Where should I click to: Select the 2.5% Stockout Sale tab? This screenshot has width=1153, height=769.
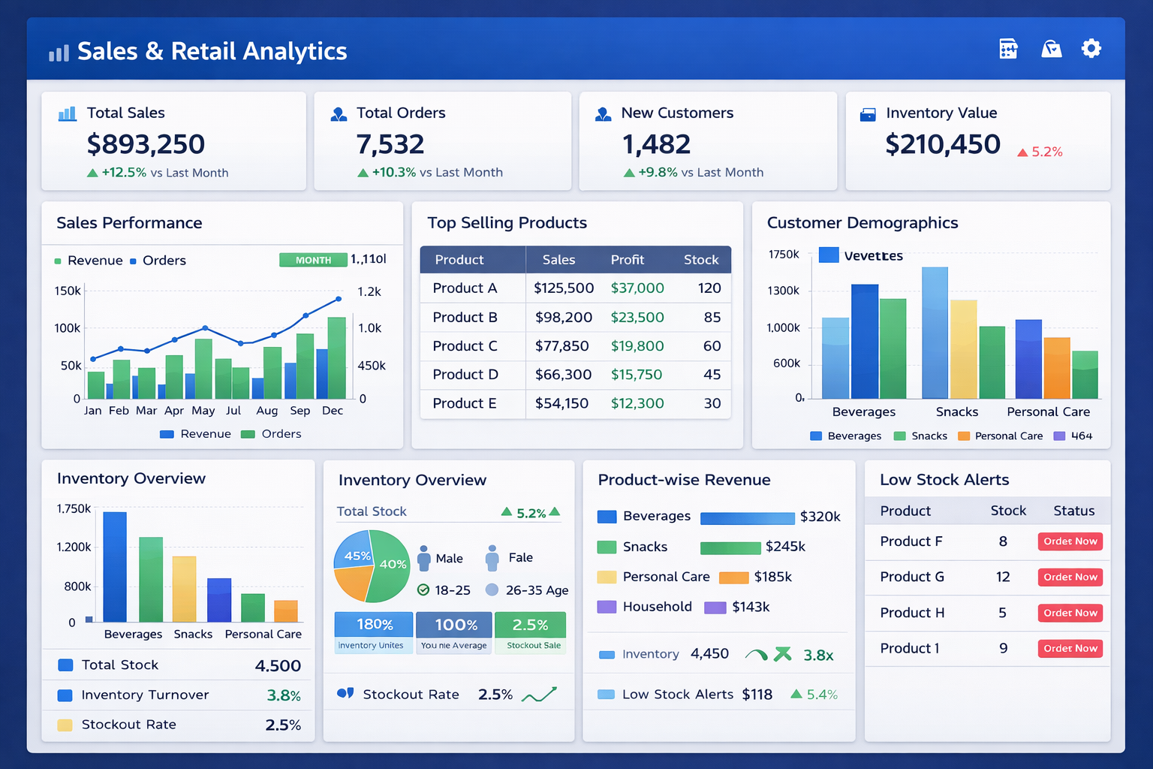pyautogui.click(x=531, y=632)
